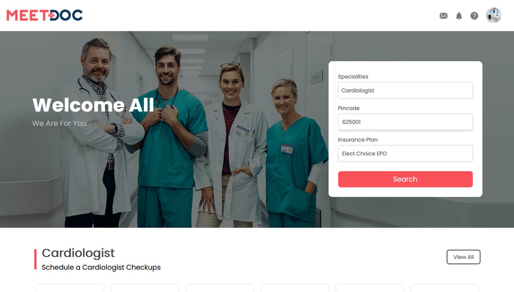The height and width of the screenshot is (292, 514).
Task: Open the help question mark icon
Action: 474,16
